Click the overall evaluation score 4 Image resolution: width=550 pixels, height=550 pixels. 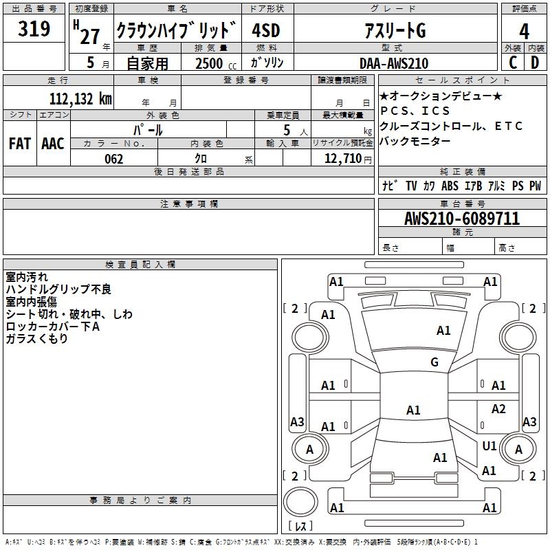[525, 31]
